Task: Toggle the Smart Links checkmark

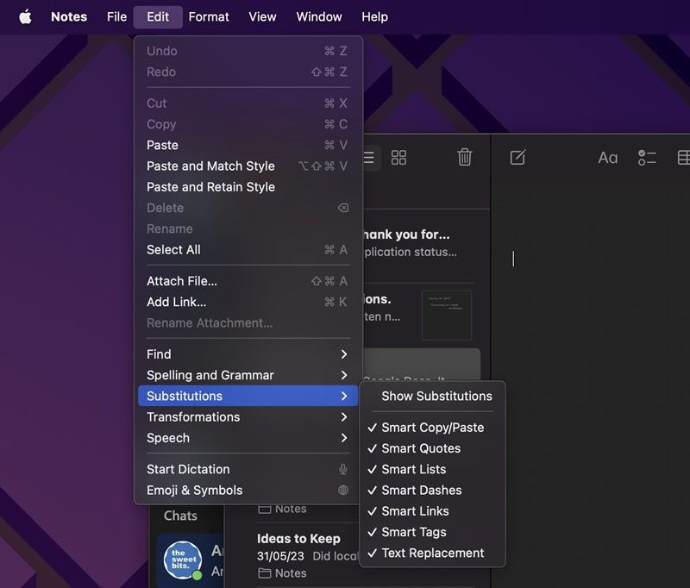Action: coord(415,511)
